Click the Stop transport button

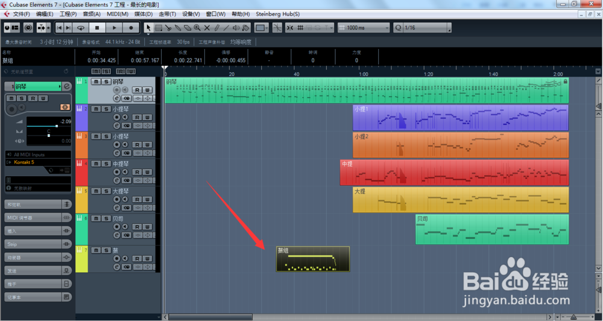[x=97, y=28]
